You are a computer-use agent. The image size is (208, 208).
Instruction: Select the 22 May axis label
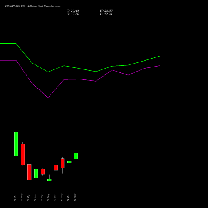pos(75,198)
